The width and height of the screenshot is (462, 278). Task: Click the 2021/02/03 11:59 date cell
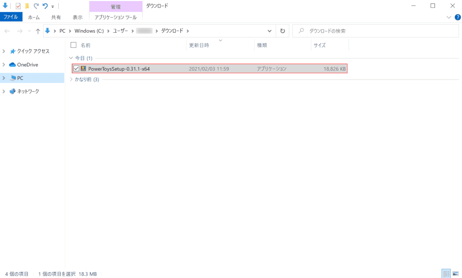[209, 69]
